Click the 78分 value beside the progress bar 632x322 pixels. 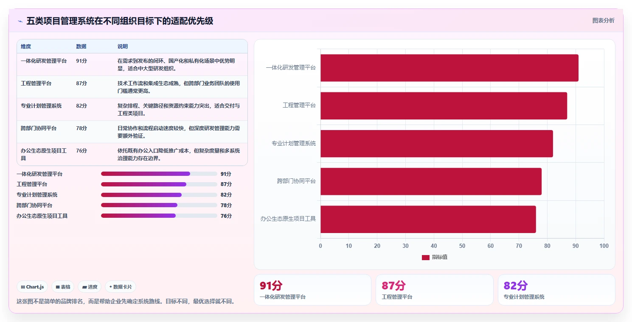(x=226, y=205)
